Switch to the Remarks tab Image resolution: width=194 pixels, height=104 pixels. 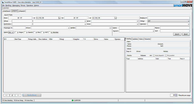pos(147,39)
